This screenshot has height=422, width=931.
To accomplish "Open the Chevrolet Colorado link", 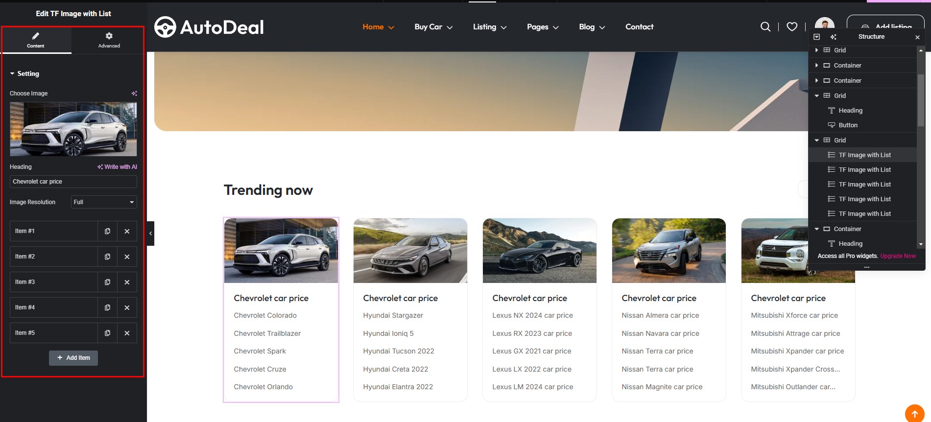I will [265, 316].
